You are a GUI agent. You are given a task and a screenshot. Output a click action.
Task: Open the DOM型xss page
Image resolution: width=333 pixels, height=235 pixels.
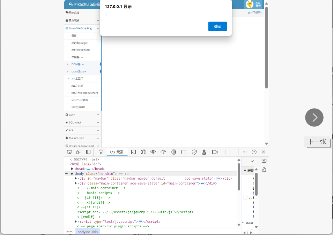[77, 64]
